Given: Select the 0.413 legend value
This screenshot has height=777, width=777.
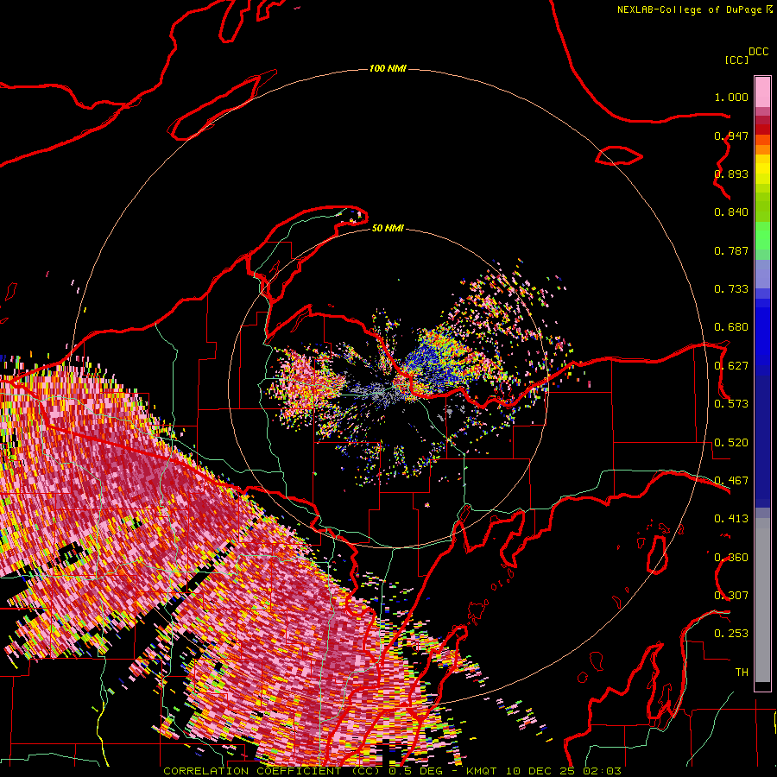Looking at the screenshot, I should point(731,519).
